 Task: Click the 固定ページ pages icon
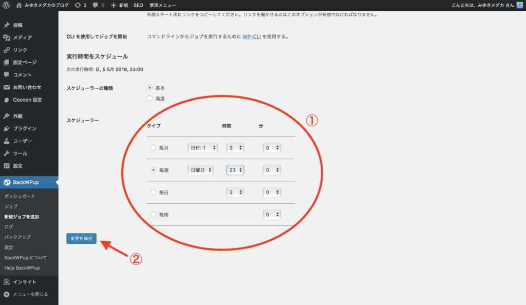(x=6, y=62)
